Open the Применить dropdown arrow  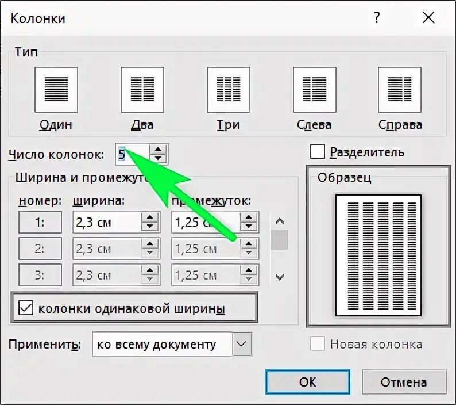(242, 344)
